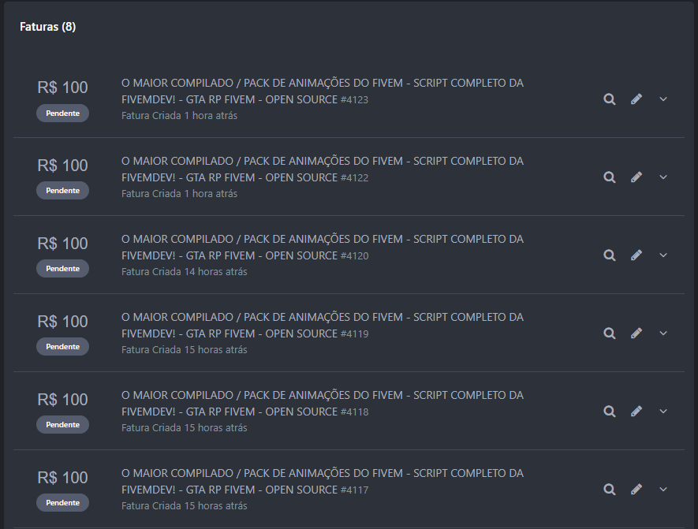
Task: Expand the chevron for invoice #4117
Action: (663, 490)
